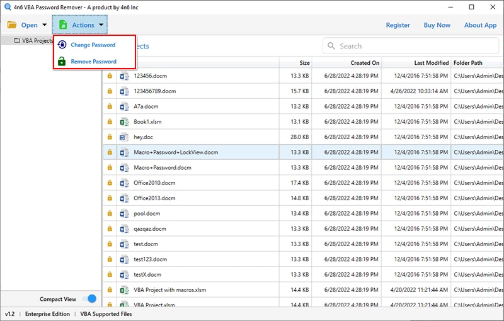Click the 15.7 KB size cell
This screenshot has width=504, height=321.
pos(300,91)
